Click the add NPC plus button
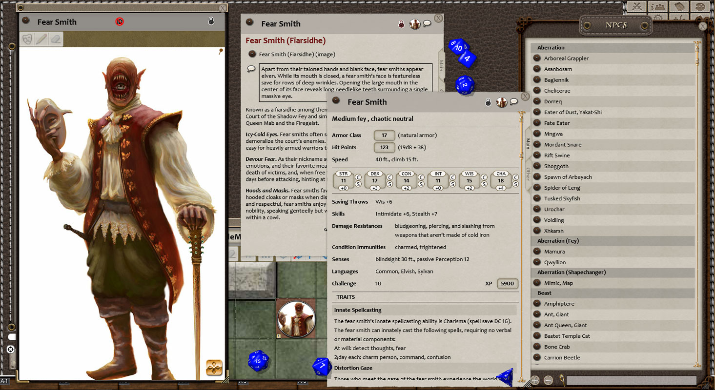The image size is (715, 390). [x=535, y=380]
